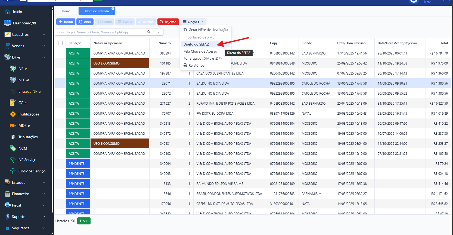Open the filter icon beside search
This screenshot has width=453, height=235.
[x=159, y=32]
